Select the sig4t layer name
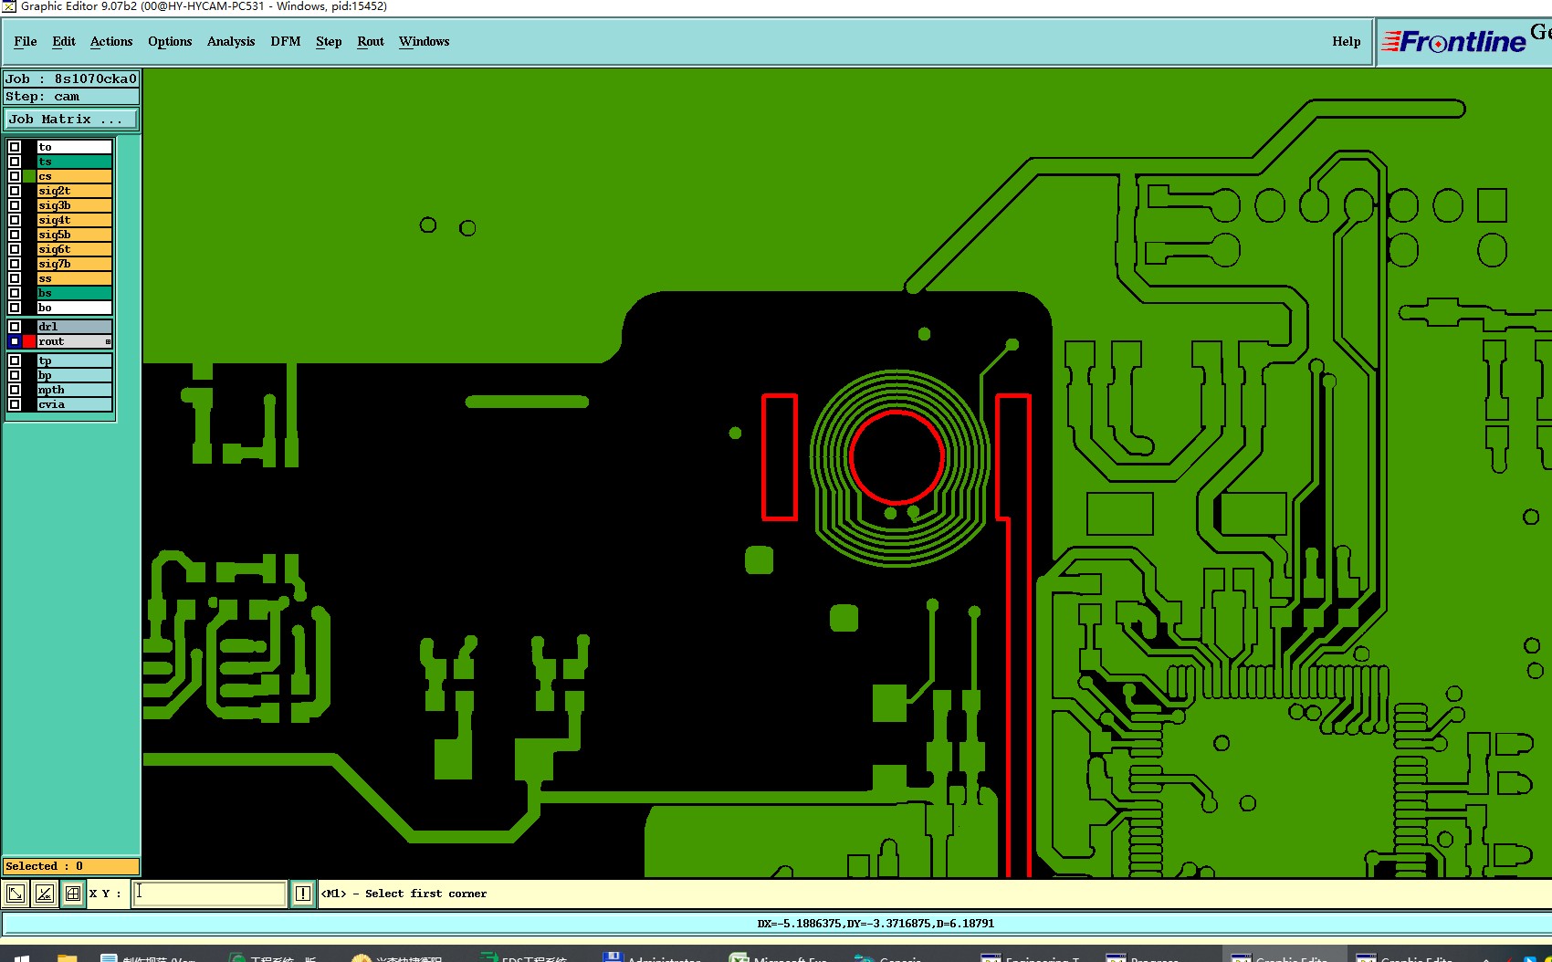Image resolution: width=1552 pixels, height=962 pixels. tap(74, 220)
